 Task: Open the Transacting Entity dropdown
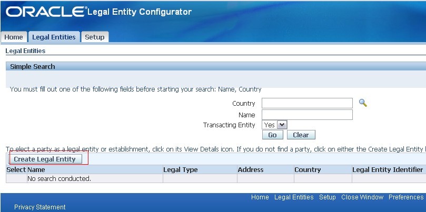[274, 125]
